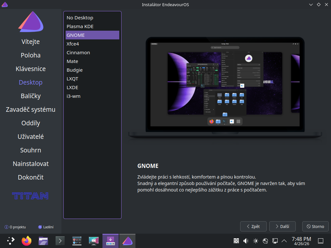Launch the terminal from the taskbar
The width and height of the screenshot is (331, 248).
click(60, 241)
